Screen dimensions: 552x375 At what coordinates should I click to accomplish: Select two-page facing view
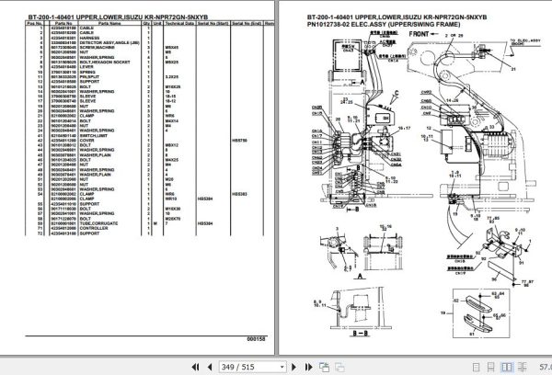coord(507,368)
